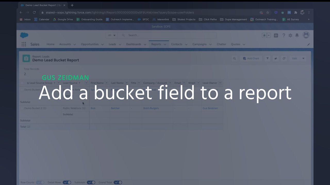Toggle the Subtotals switch
The image size is (330, 185).
pyautogui.click(x=91, y=182)
